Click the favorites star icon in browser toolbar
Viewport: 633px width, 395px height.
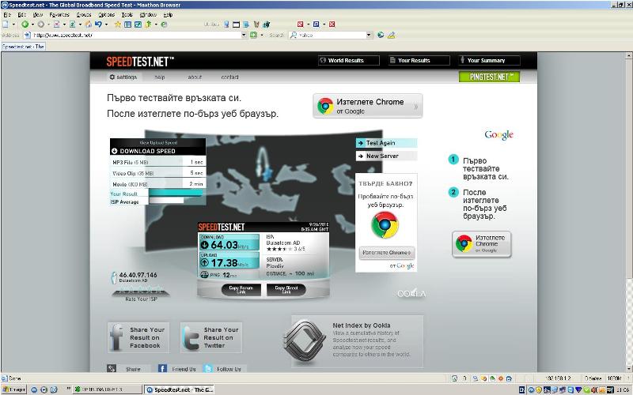pyautogui.click(x=117, y=24)
